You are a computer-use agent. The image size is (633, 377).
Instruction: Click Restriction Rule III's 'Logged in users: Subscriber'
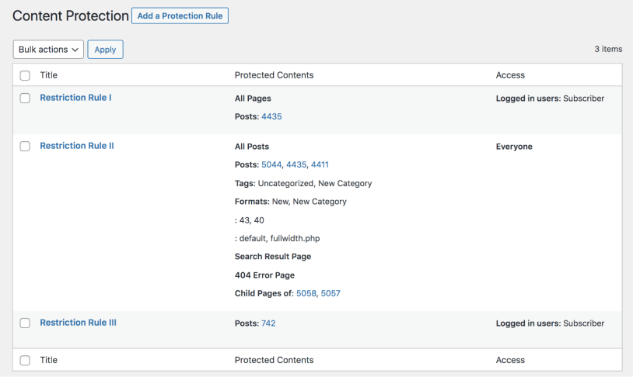click(x=550, y=323)
